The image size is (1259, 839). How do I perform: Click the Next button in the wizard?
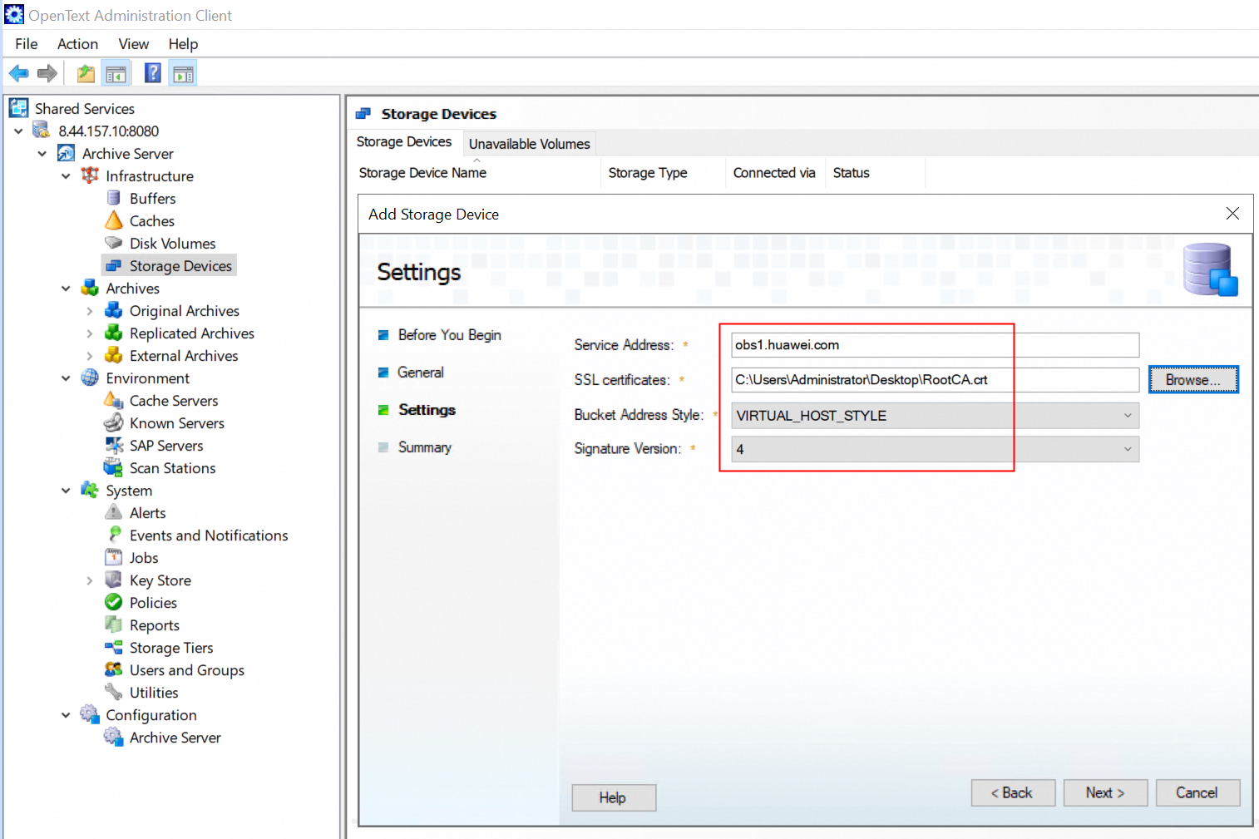tap(1105, 793)
